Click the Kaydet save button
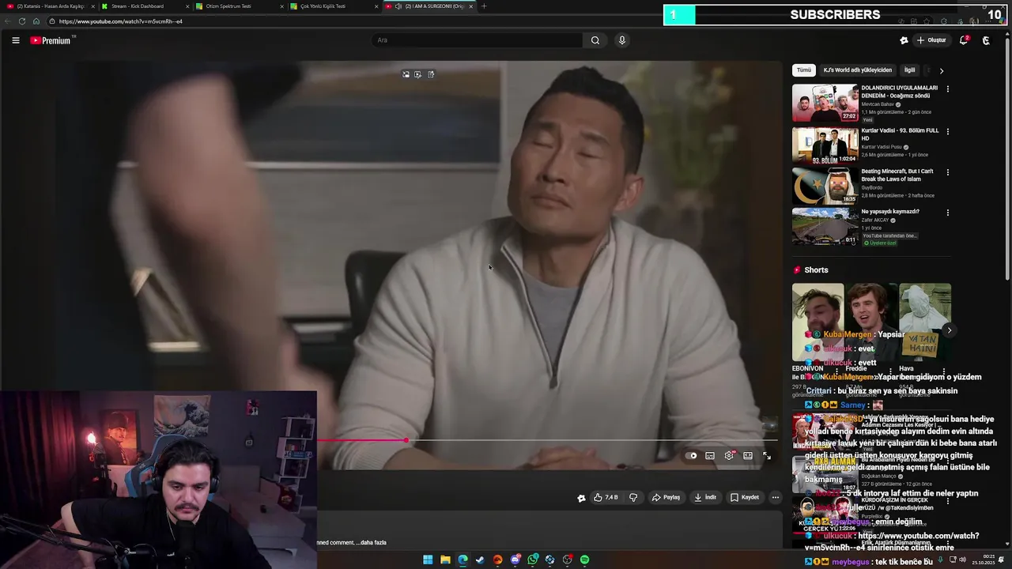 tap(745, 498)
